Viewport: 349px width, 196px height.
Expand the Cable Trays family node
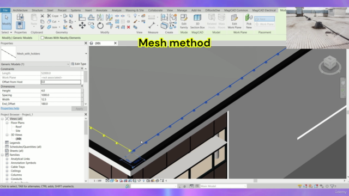[x=7, y=167]
